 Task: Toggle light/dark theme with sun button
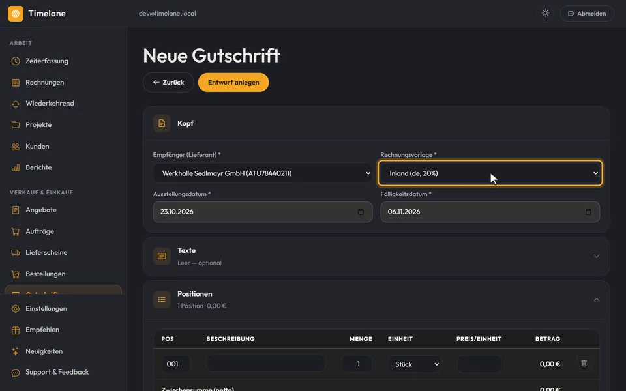tap(545, 13)
